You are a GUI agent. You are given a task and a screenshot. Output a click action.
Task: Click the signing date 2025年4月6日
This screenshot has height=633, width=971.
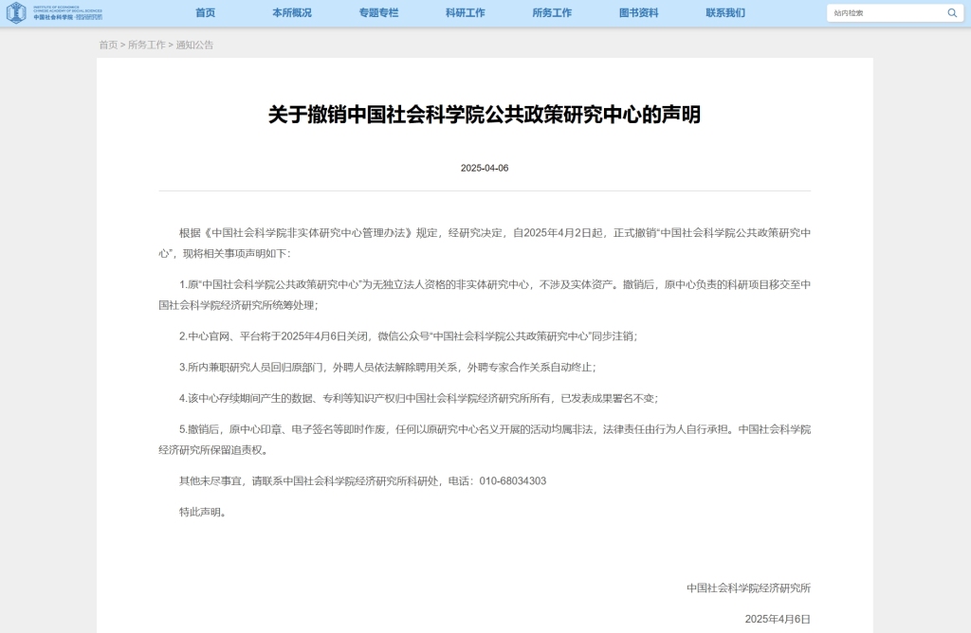point(778,619)
